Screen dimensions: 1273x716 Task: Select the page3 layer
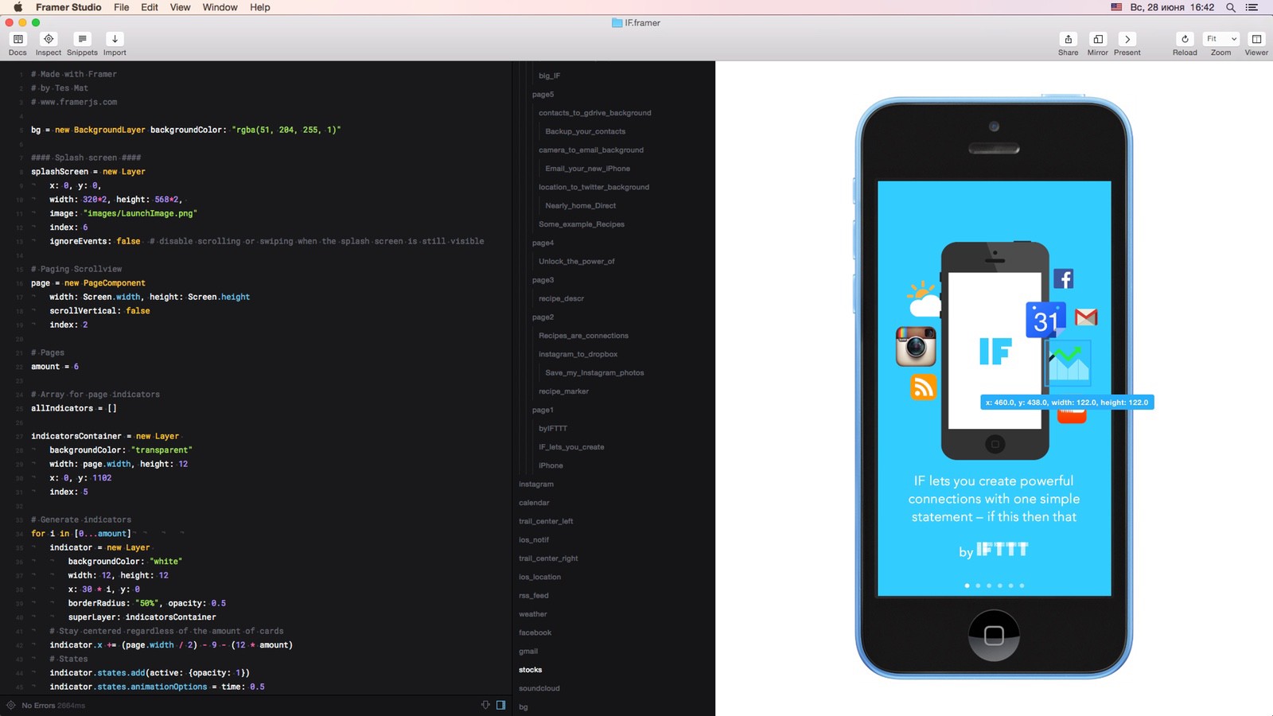click(x=543, y=280)
